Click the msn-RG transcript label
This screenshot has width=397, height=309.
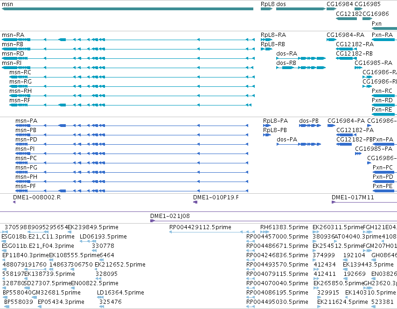tap(21, 82)
